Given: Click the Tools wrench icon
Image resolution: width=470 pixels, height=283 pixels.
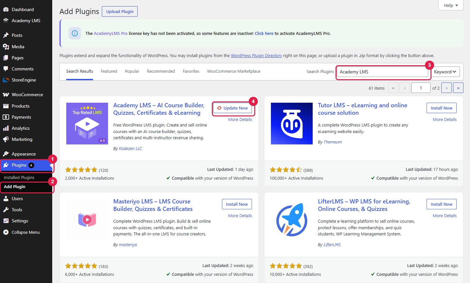Looking at the screenshot, I should pos(6,210).
